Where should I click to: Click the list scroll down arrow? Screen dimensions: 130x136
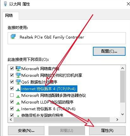(x=122, y=114)
